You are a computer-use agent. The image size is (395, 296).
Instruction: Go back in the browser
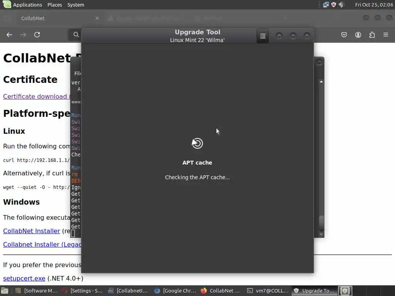[x=9, y=35]
